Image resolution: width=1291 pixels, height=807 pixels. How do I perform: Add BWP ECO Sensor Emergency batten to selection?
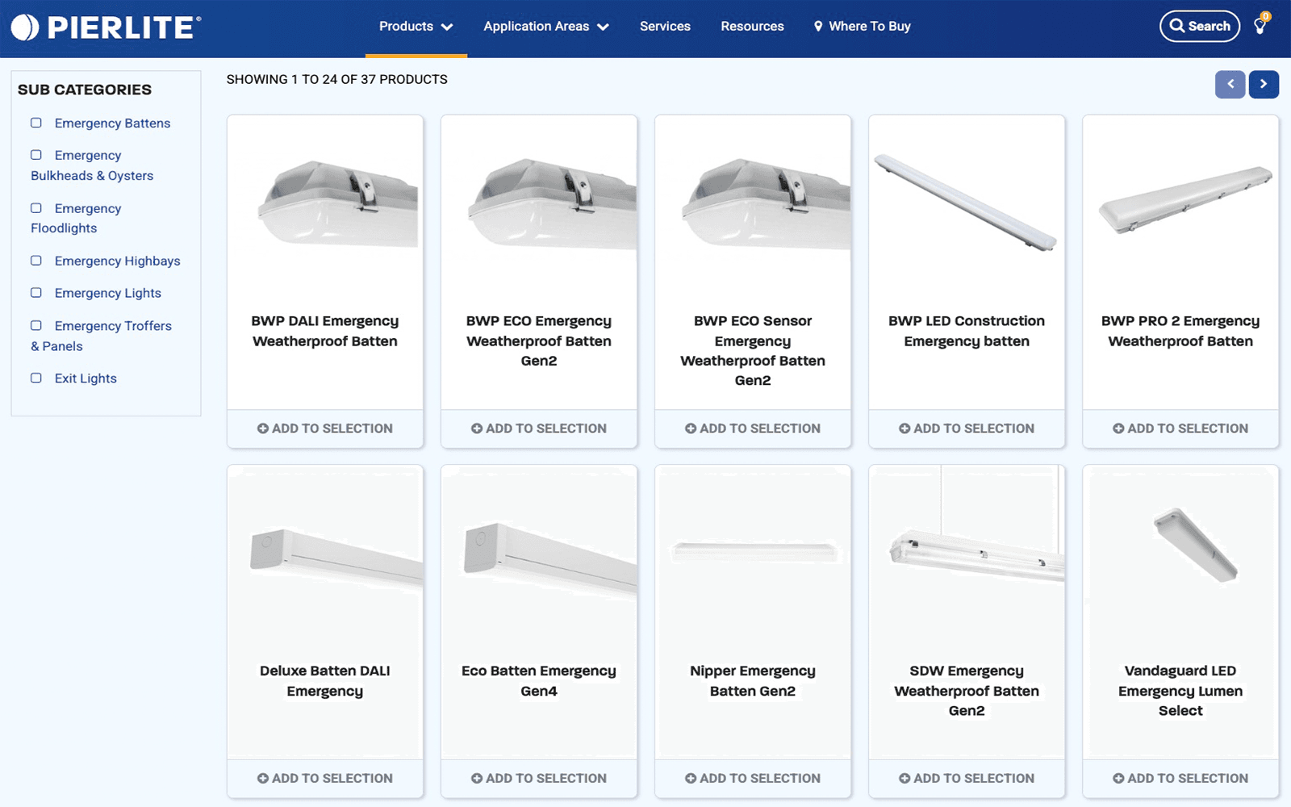click(x=753, y=429)
